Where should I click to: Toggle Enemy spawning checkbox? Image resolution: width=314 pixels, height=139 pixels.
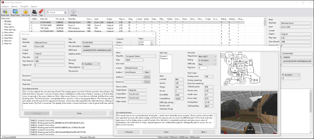coord(205,80)
